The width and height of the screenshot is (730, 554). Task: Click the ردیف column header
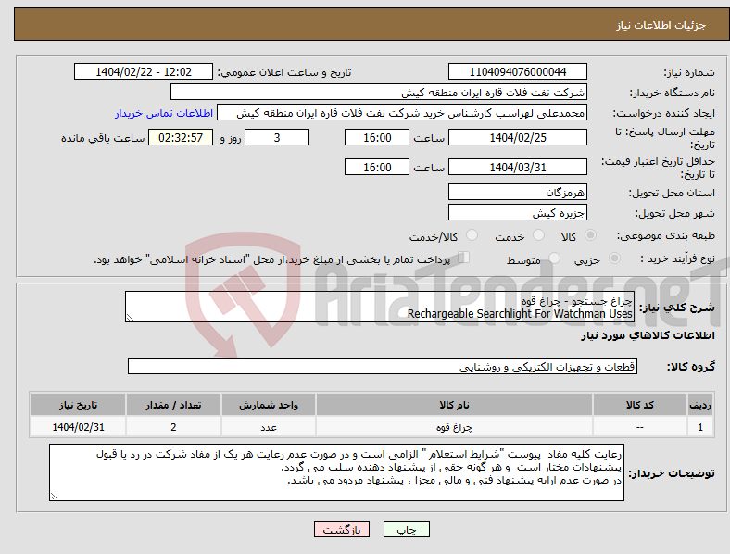pos(700,405)
